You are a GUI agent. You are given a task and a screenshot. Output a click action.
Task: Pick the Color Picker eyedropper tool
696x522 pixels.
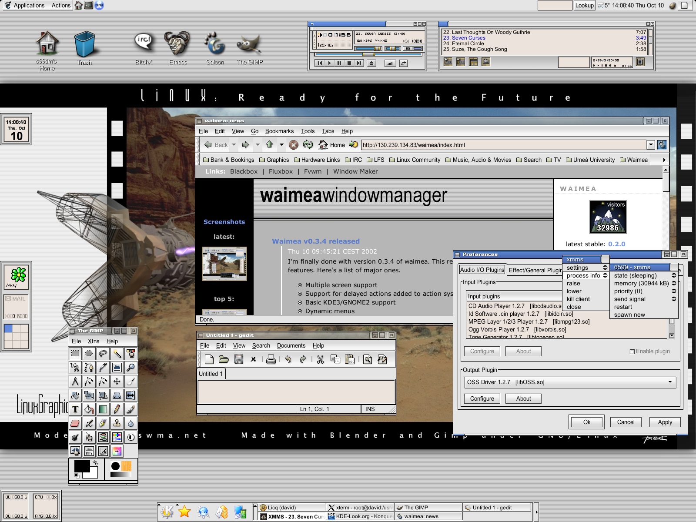[103, 368]
